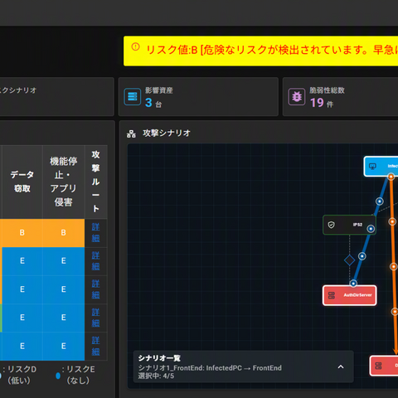Open the 詳細 link in the fourth table row
Screen dimensions: 398x398
point(95,318)
